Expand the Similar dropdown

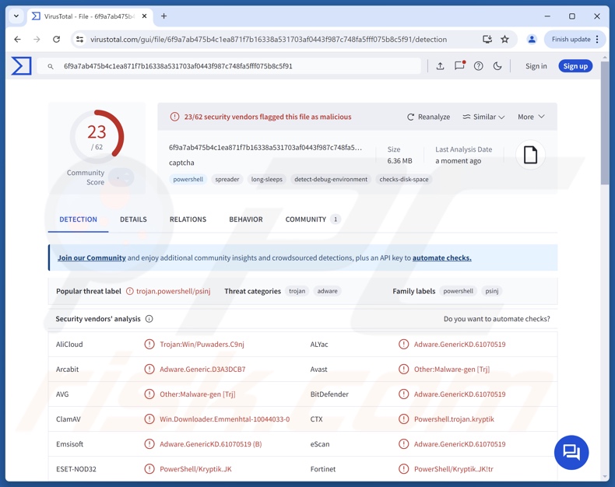483,117
